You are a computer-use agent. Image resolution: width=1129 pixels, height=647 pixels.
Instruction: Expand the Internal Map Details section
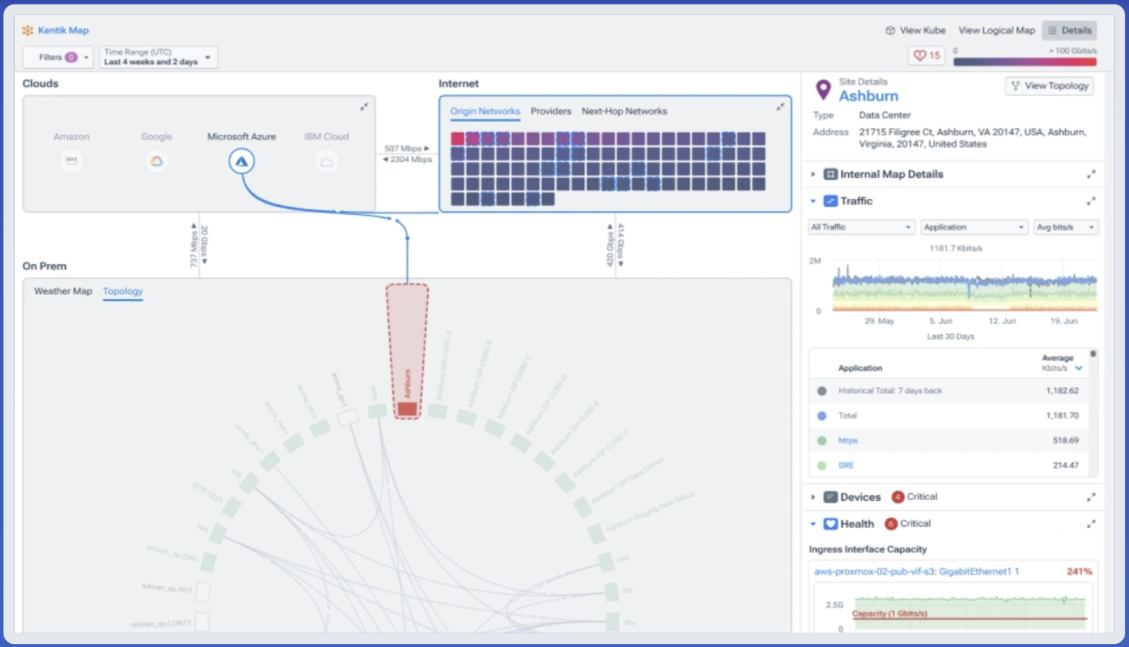pyautogui.click(x=813, y=174)
